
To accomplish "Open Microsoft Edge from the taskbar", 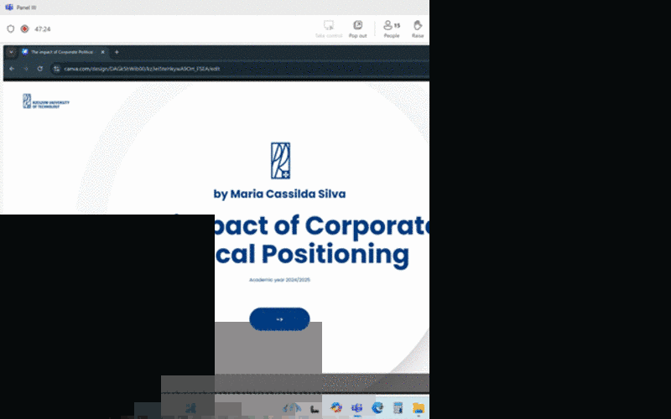I will click(x=377, y=408).
